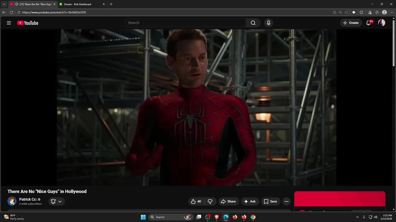Open OBS Studio from the taskbar
The image size is (396, 222).
(x=208, y=217)
